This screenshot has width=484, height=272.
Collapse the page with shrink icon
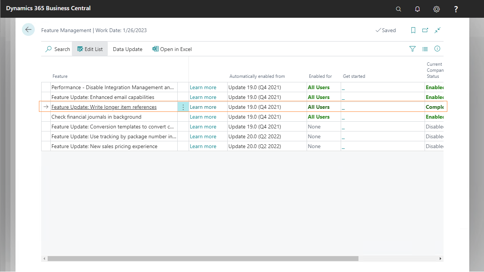click(437, 30)
